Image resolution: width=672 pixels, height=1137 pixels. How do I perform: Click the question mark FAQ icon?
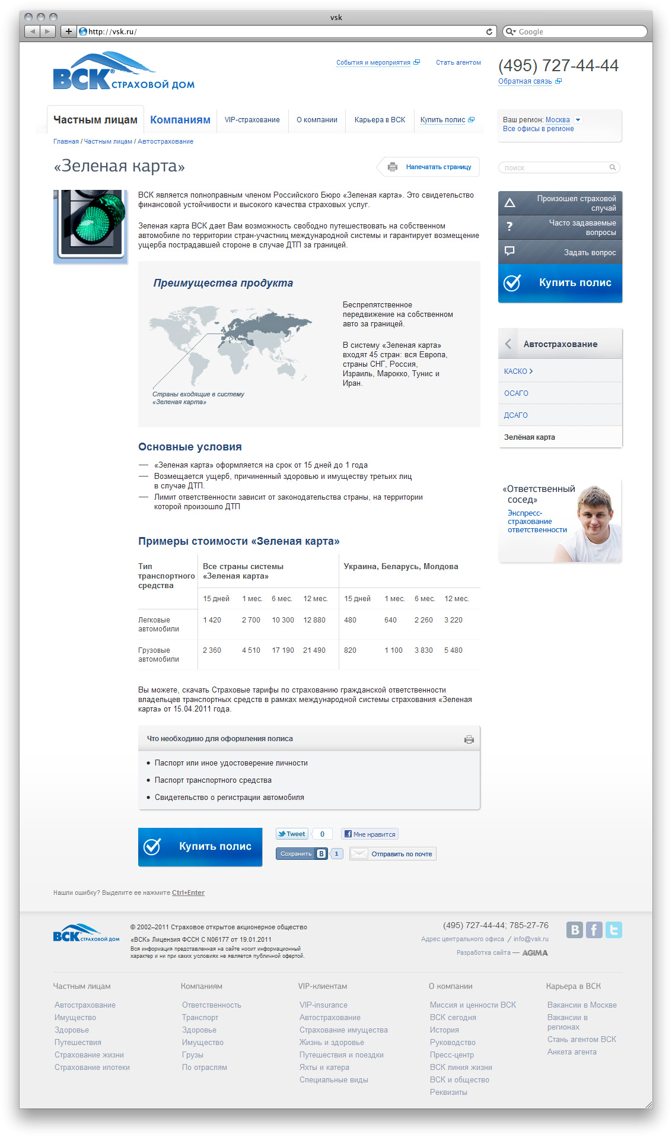(509, 227)
